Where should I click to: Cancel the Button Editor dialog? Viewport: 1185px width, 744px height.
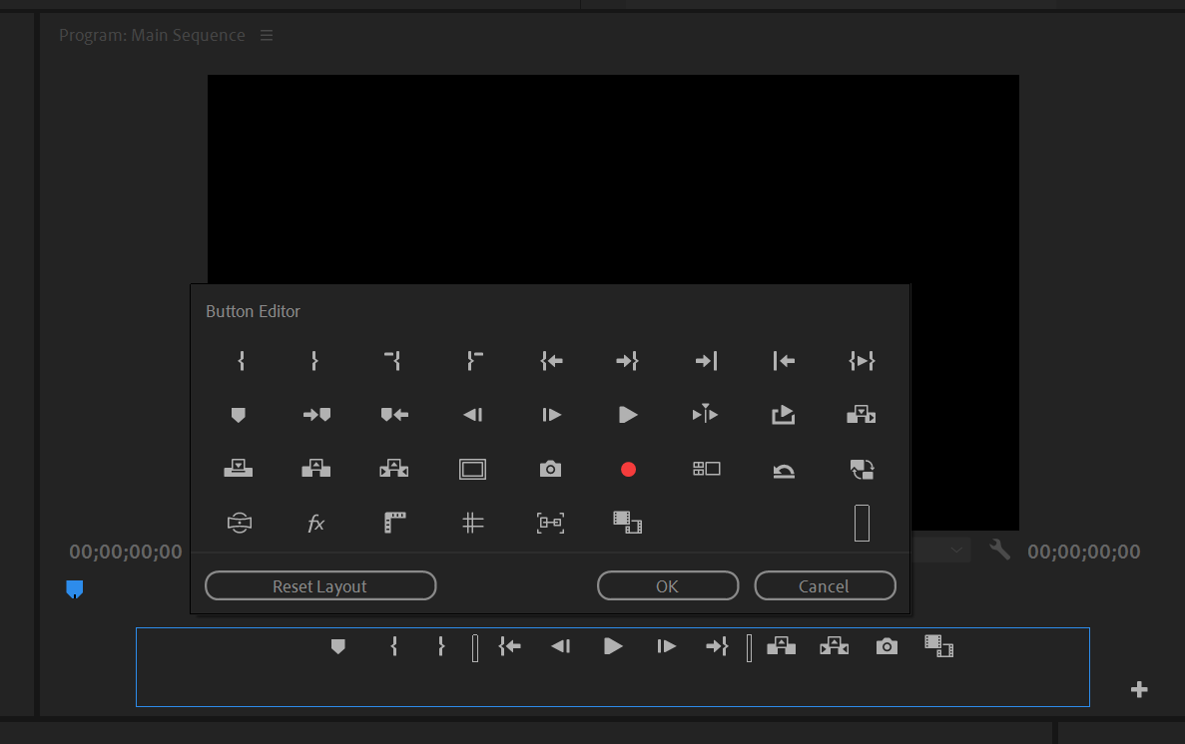coord(824,586)
